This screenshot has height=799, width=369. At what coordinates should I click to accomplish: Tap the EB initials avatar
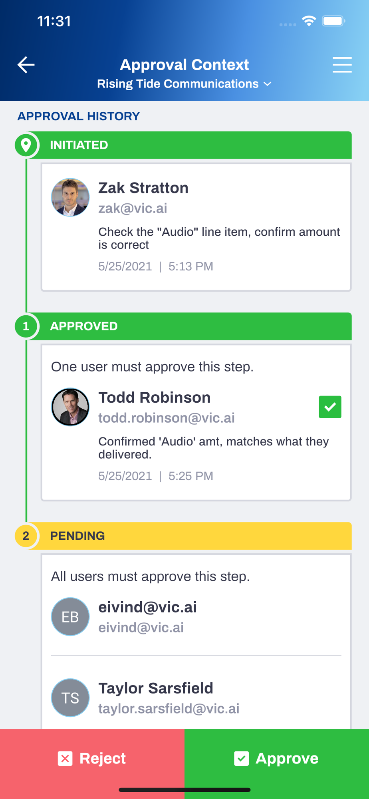click(x=70, y=617)
